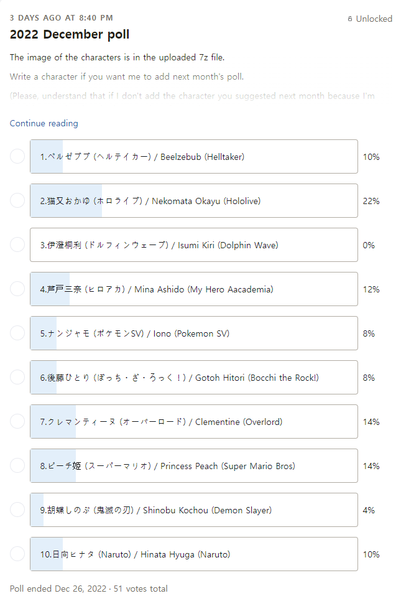Click the Isumi Kiri (Dolphin Wave) option
Image resolution: width=401 pixels, height=601 pixels.
[x=193, y=245]
